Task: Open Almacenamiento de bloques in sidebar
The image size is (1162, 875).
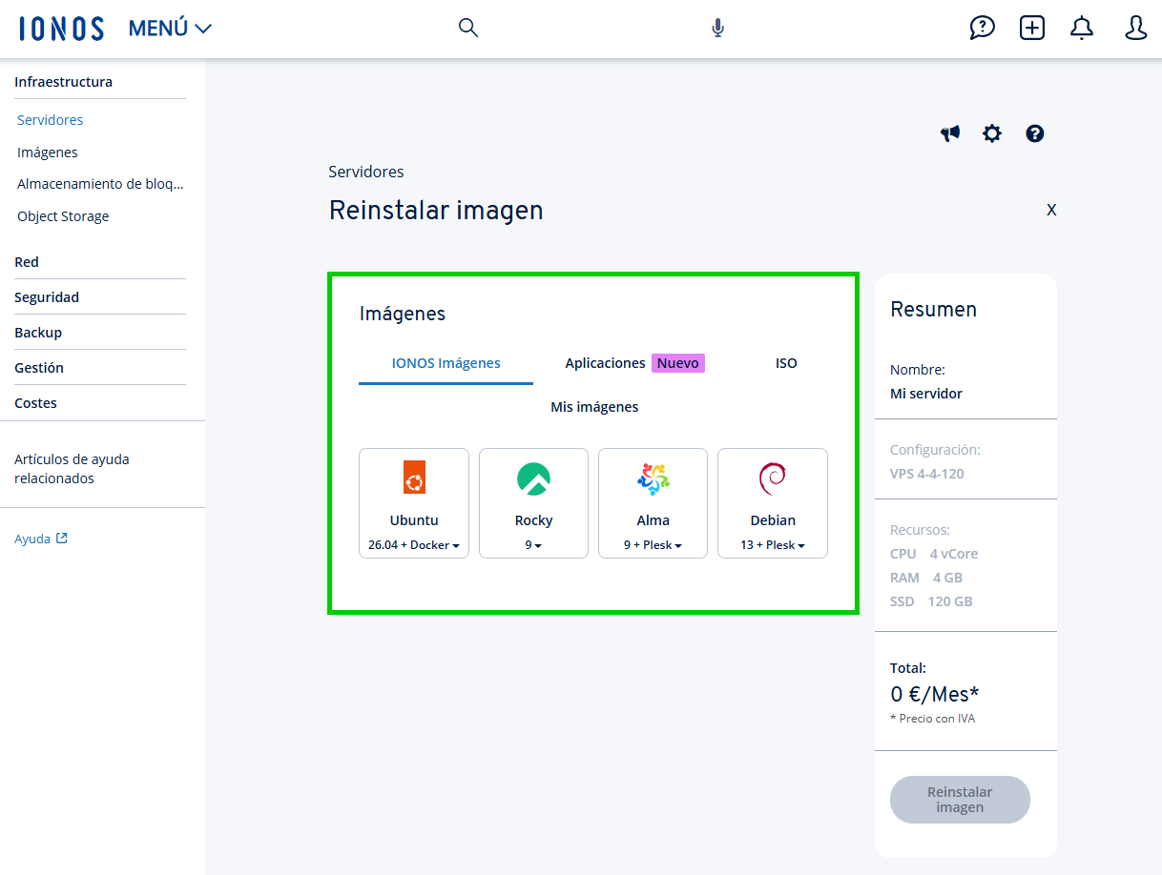Action: (x=100, y=184)
